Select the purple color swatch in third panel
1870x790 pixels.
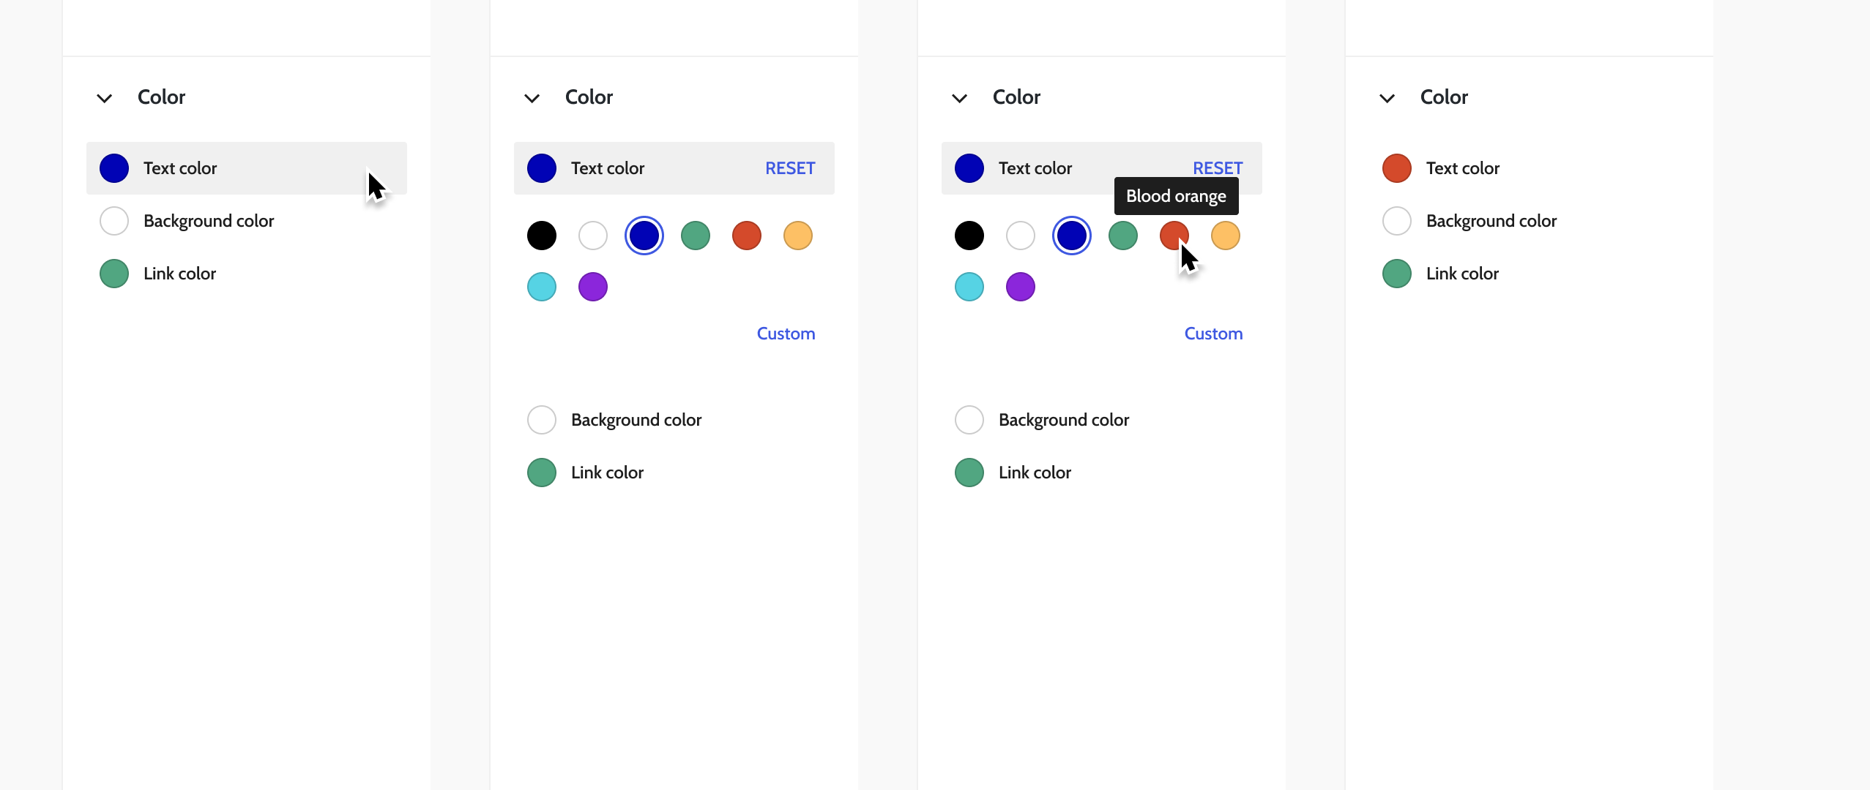tap(1020, 287)
